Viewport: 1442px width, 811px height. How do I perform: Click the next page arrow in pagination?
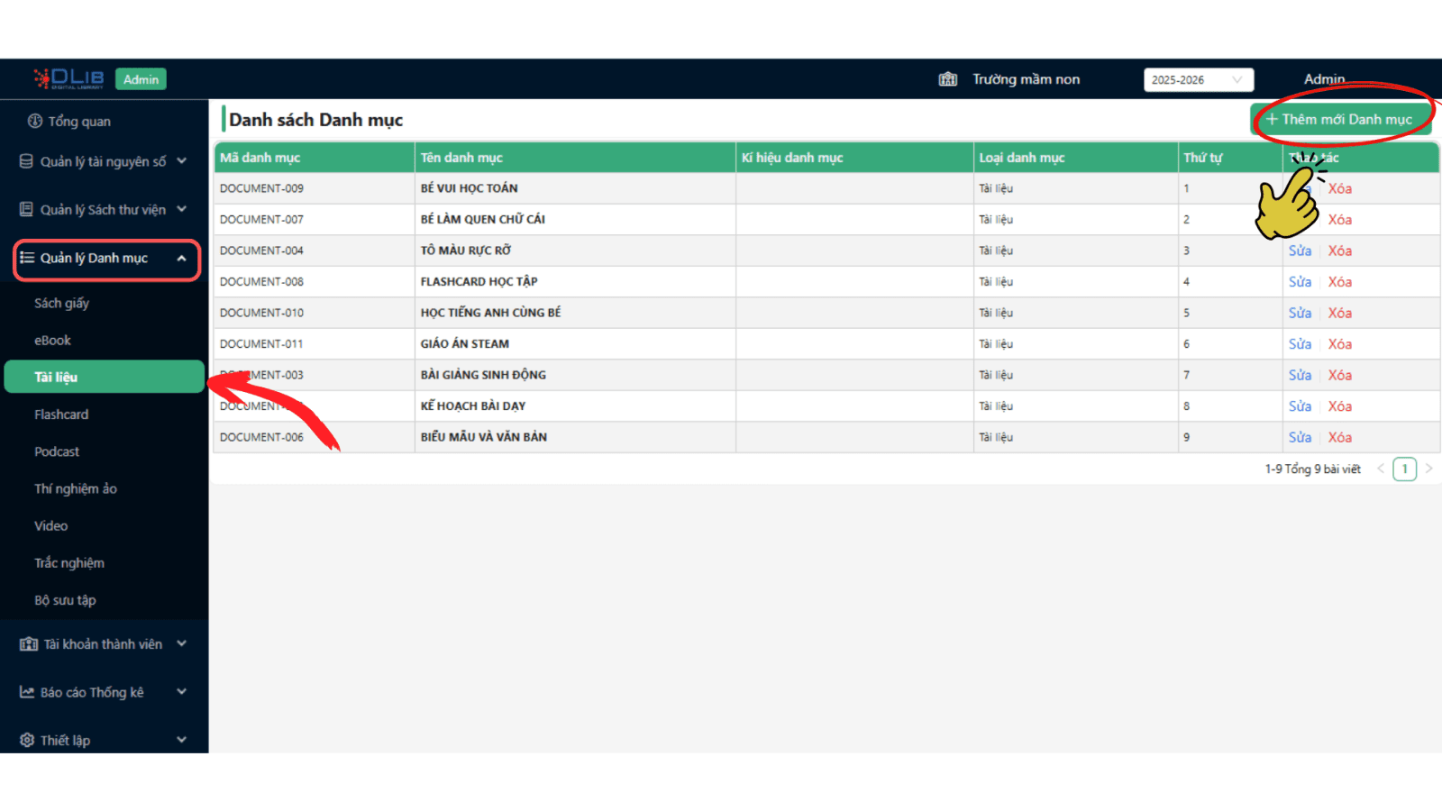click(1428, 469)
